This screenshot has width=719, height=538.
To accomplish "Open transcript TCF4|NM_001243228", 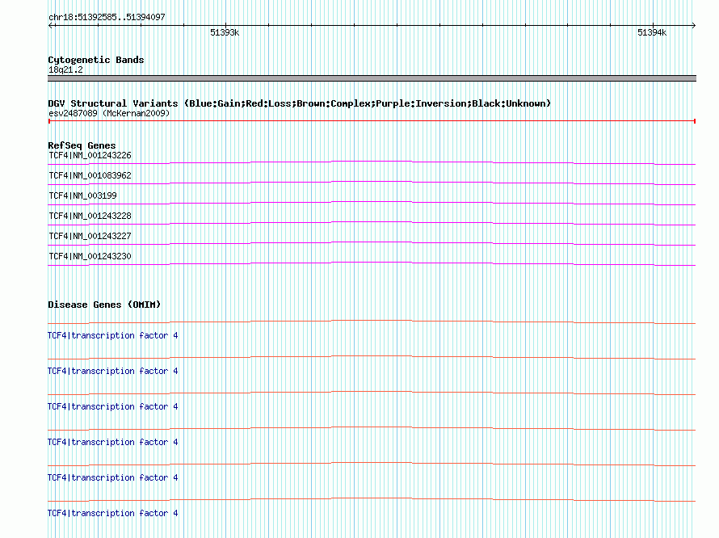I will [x=90, y=216].
